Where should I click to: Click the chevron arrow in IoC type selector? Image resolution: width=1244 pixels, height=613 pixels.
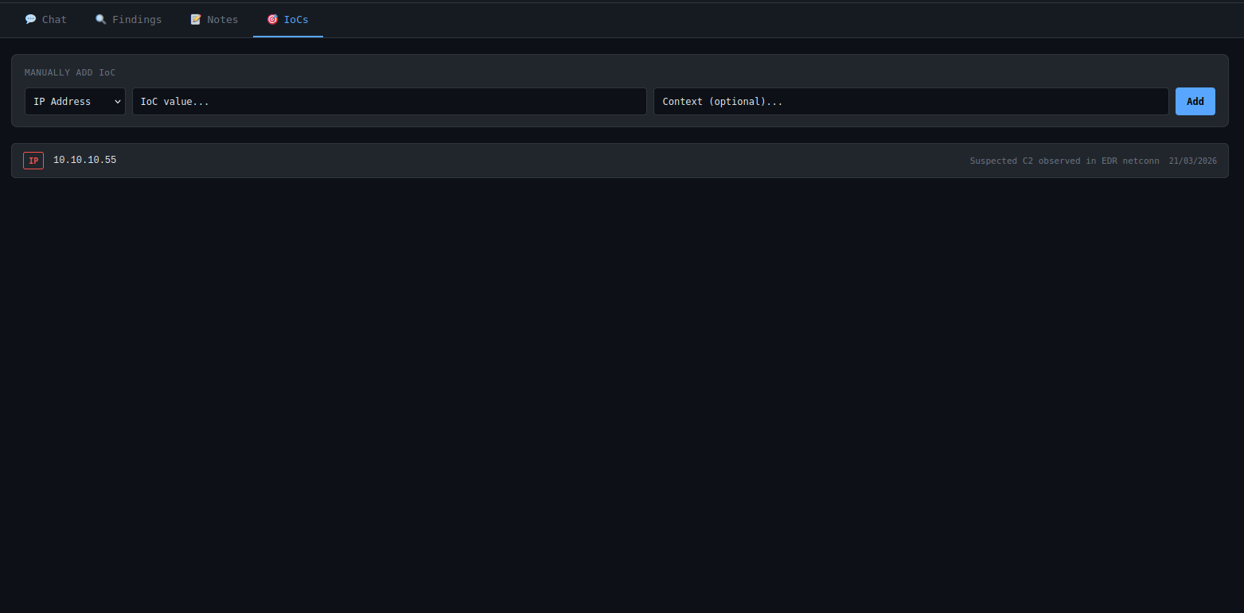[118, 102]
